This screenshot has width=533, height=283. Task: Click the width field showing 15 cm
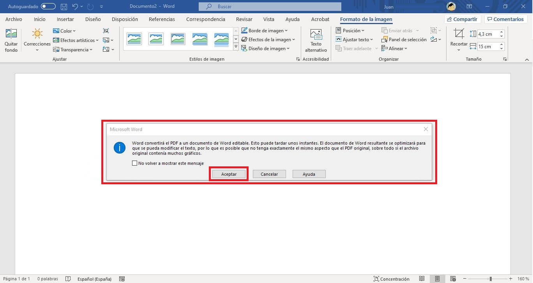tap(488, 46)
